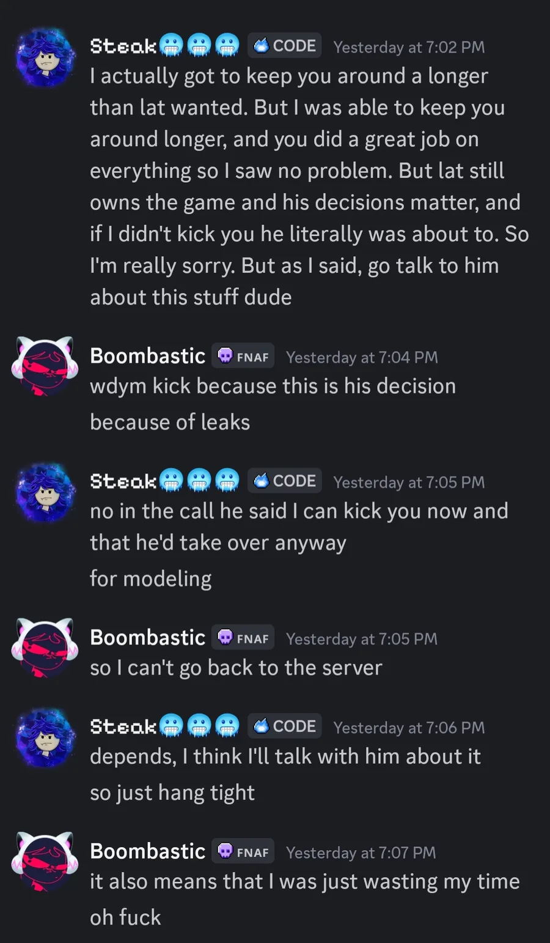Tap the FNAF skull tag at 7:05 PM
Viewport: 550px width, 943px height.
(243, 638)
